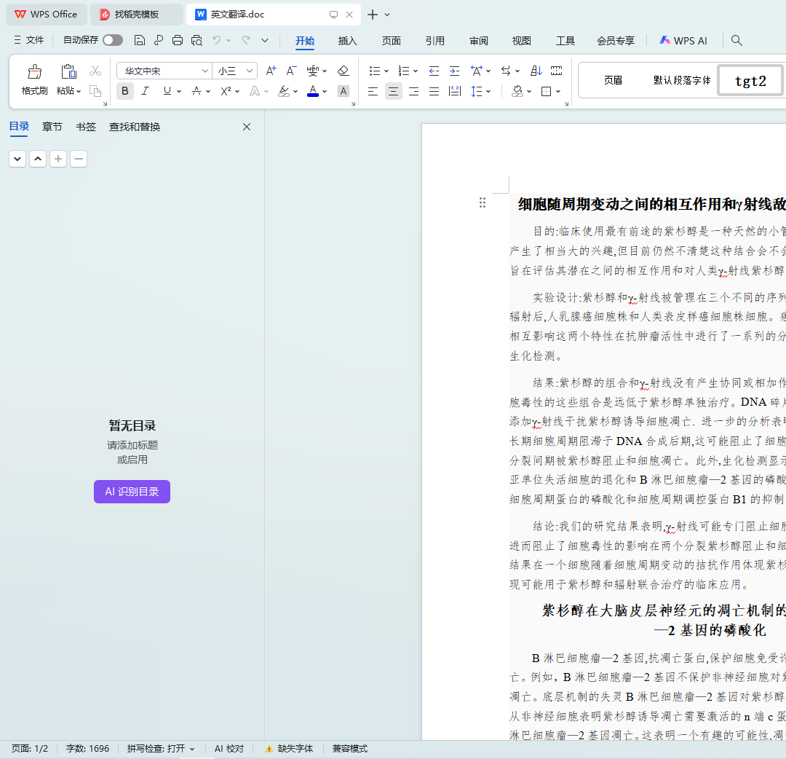786x759 pixels.
Task: Expand bullet list options dropdown
Action: [386, 71]
